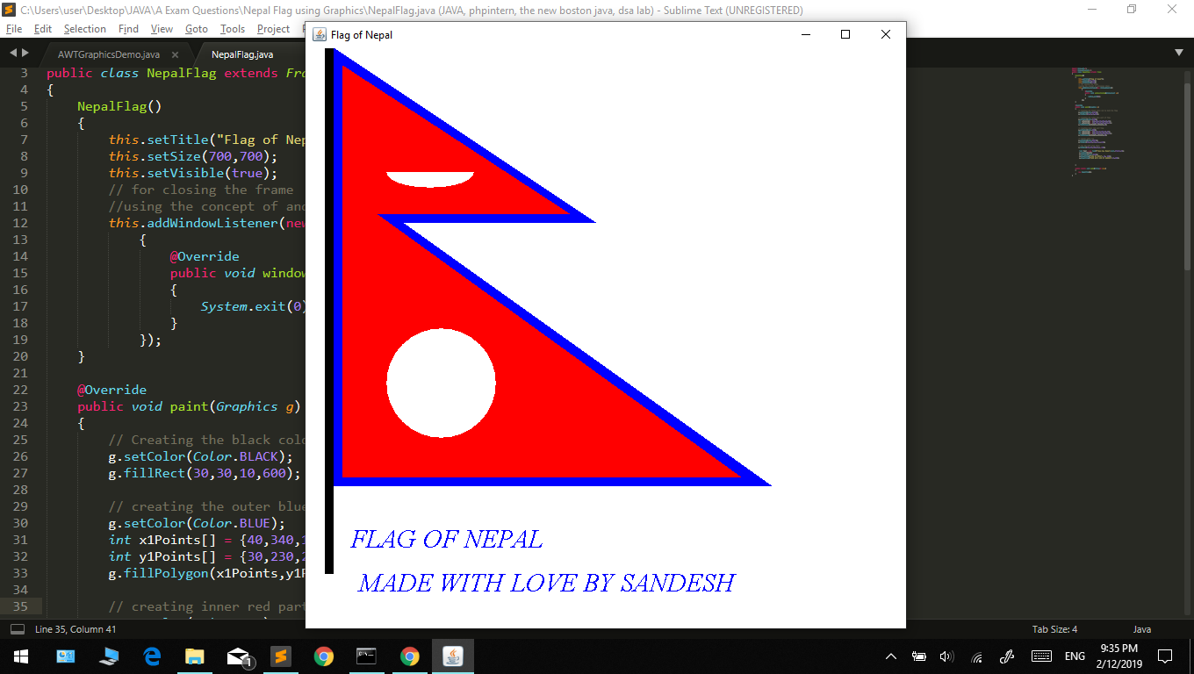Click the Line 35, Column 41 status text
This screenshot has width=1194, height=674.
(76, 629)
